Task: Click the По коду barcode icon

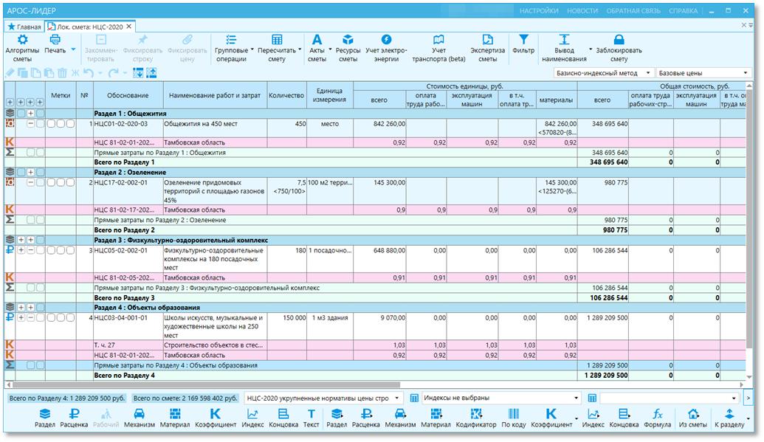Action: (514, 414)
